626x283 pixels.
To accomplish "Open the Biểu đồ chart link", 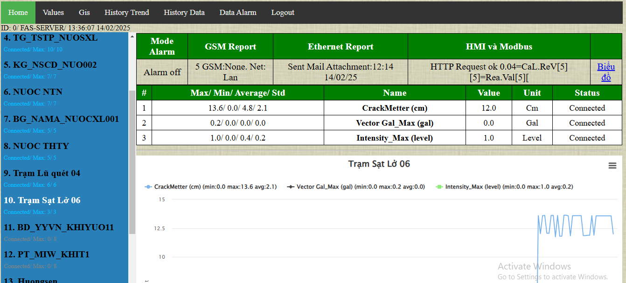I will [x=606, y=72].
